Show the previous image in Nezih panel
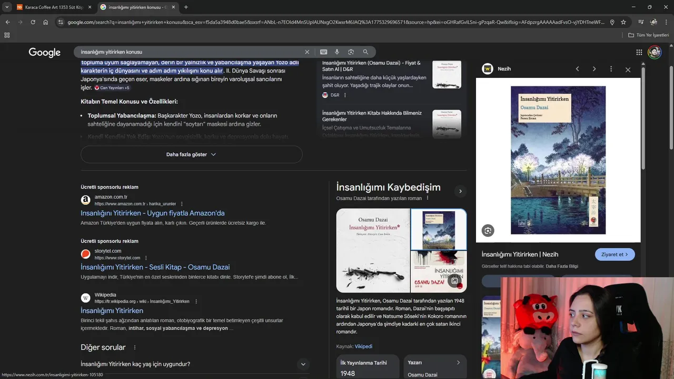The width and height of the screenshot is (674, 379). [x=577, y=69]
